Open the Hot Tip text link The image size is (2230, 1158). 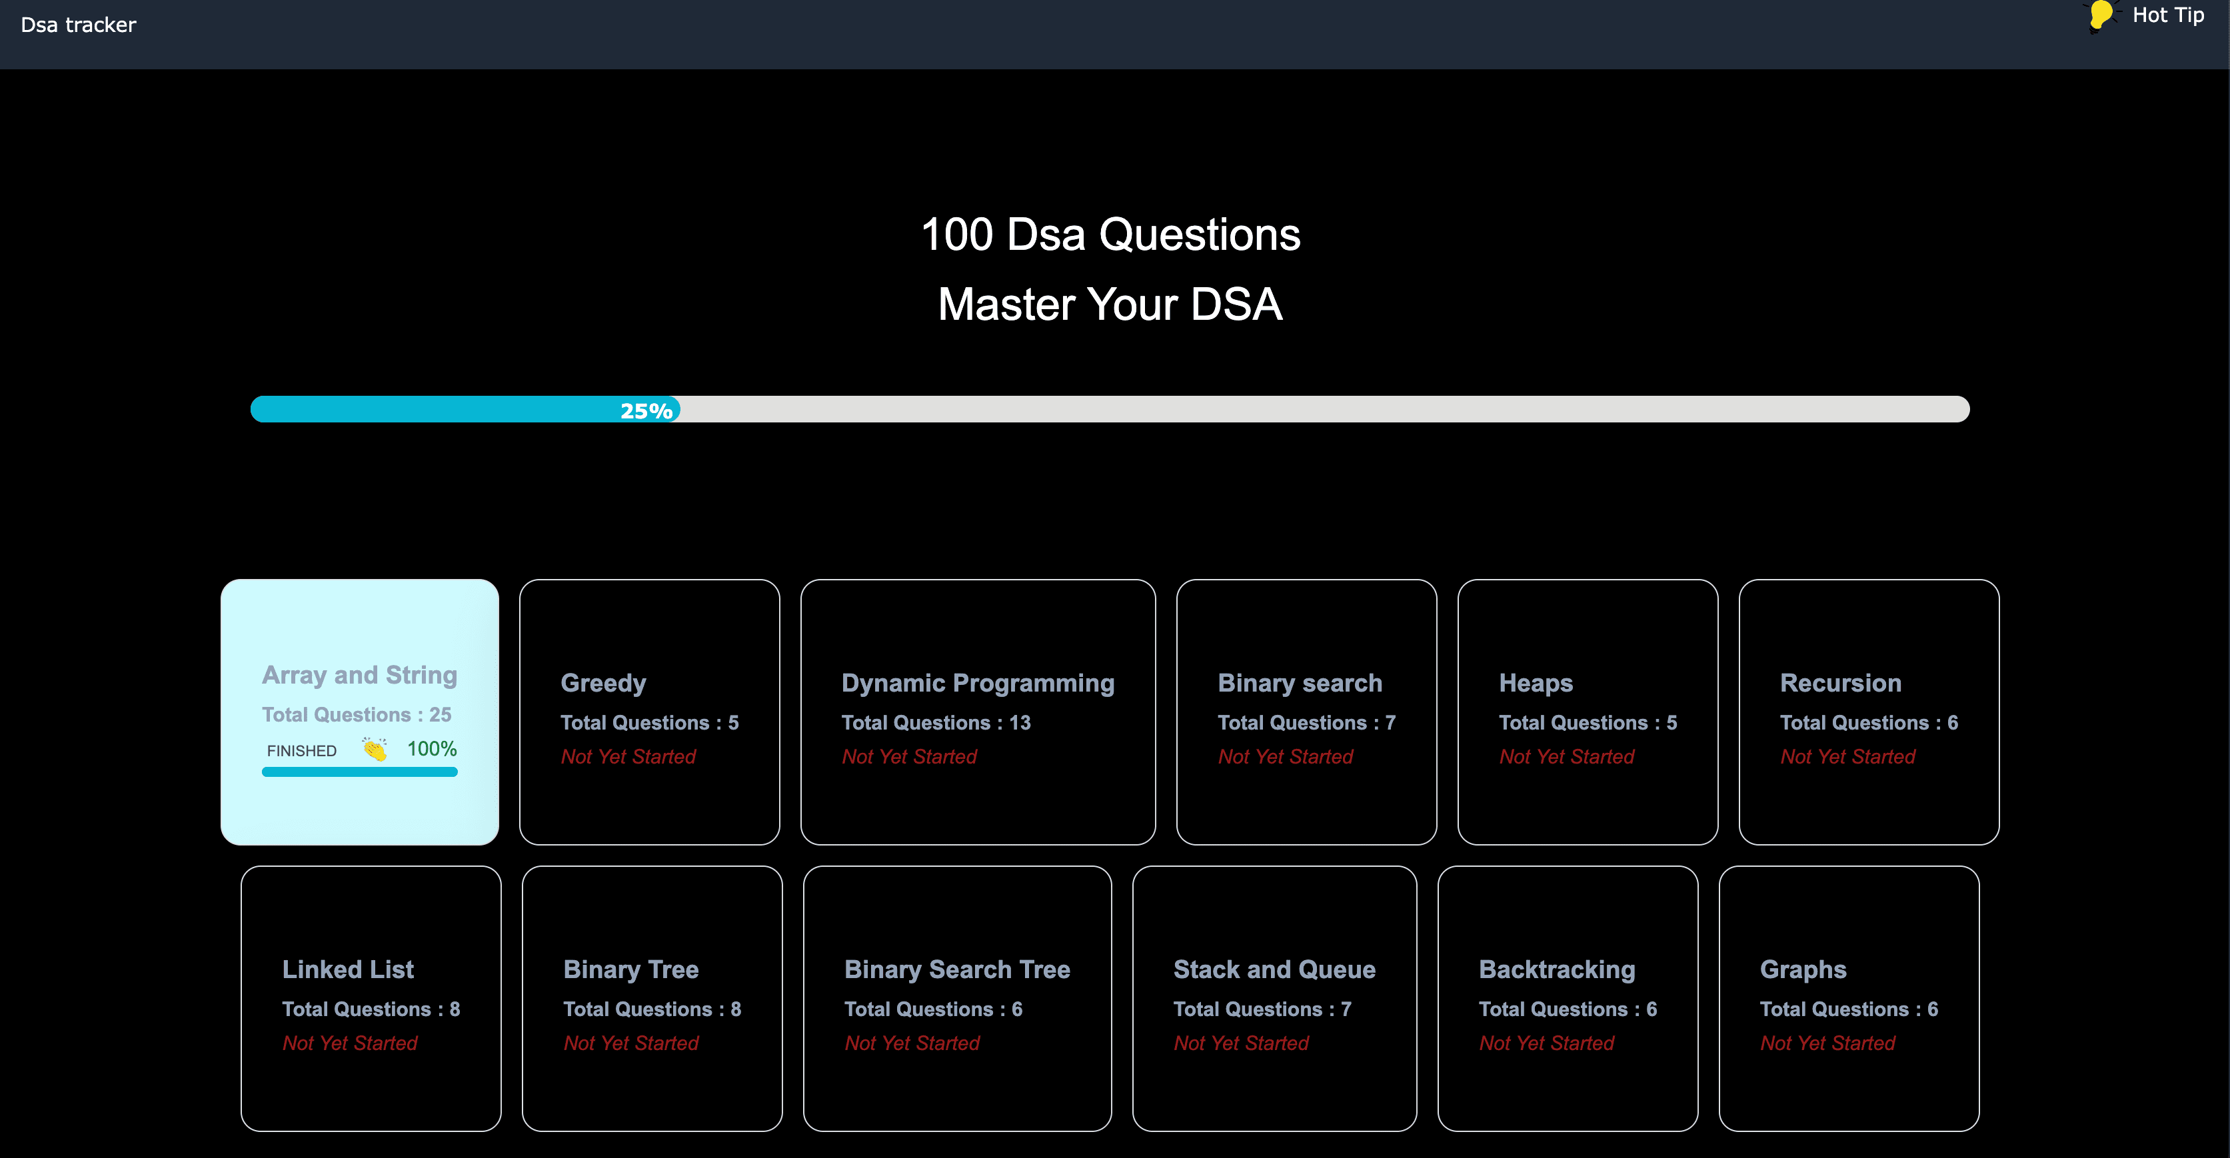click(x=2167, y=15)
